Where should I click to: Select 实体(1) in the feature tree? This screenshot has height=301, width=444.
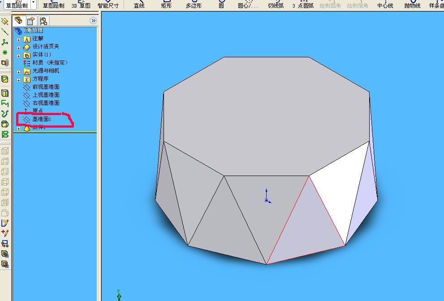(42, 55)
